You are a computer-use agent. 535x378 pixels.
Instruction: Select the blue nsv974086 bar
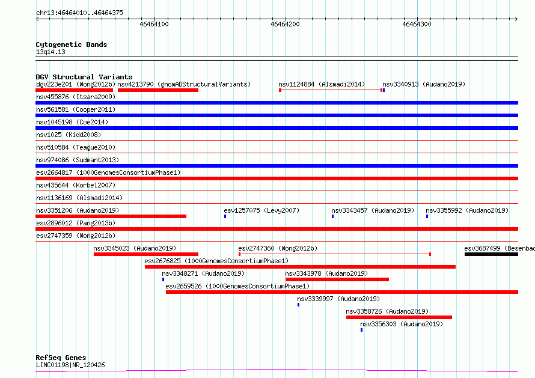(277, 166)
